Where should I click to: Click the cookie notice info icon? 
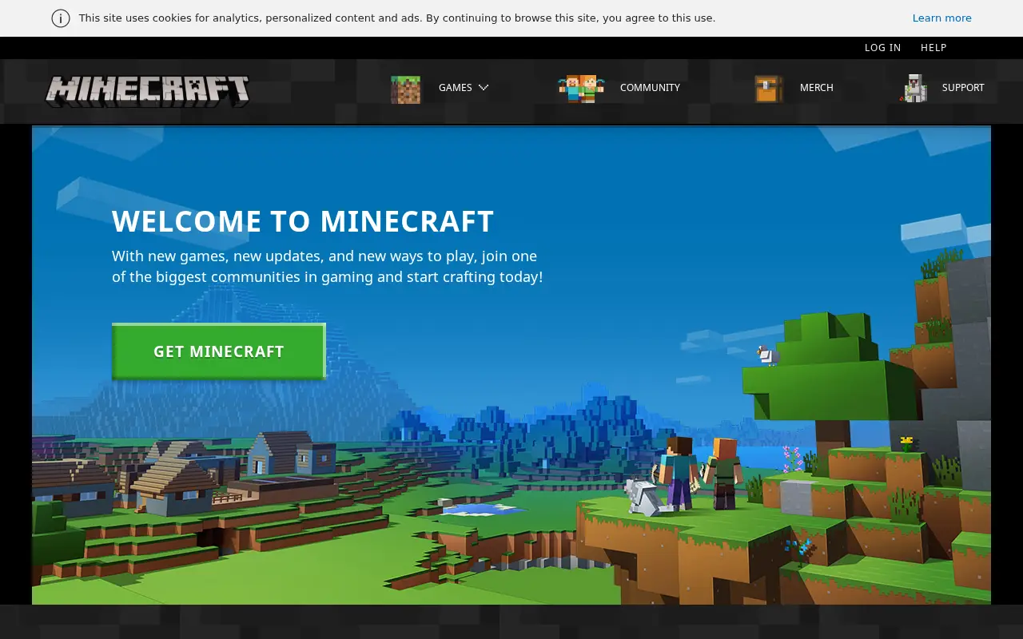point(61,18)
